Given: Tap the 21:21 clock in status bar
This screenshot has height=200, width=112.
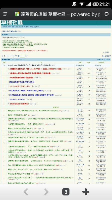Looking at the screenshot, I should (x=104, y=4).
